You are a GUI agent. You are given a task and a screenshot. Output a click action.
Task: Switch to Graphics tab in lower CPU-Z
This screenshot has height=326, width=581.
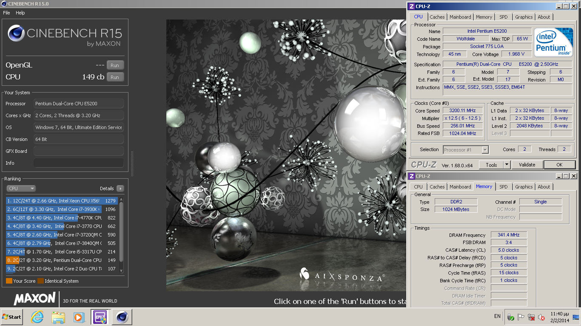pyautogui.click(x=524, y=187)
